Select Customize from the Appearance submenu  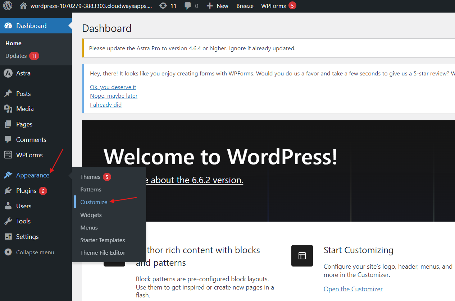(x=94, y=202)
